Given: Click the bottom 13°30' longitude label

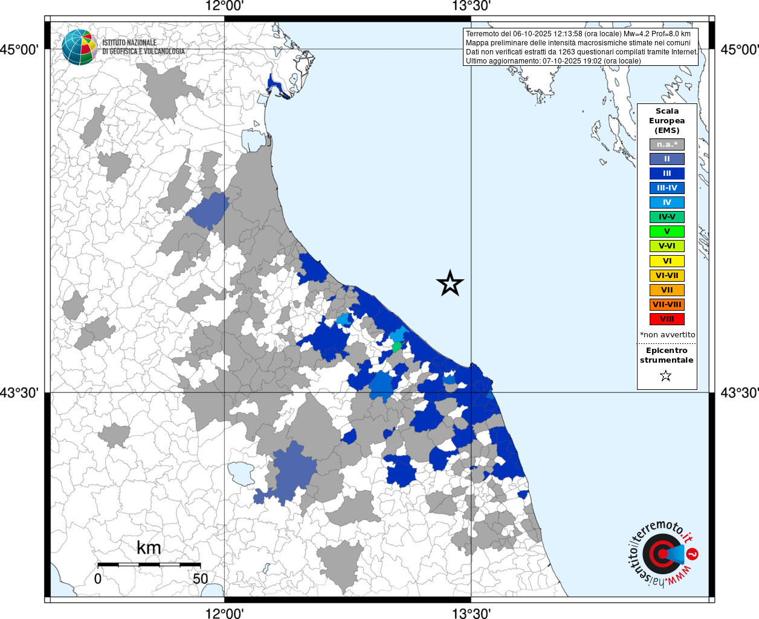Looking at the screenshot, I should tap(471, 613).
